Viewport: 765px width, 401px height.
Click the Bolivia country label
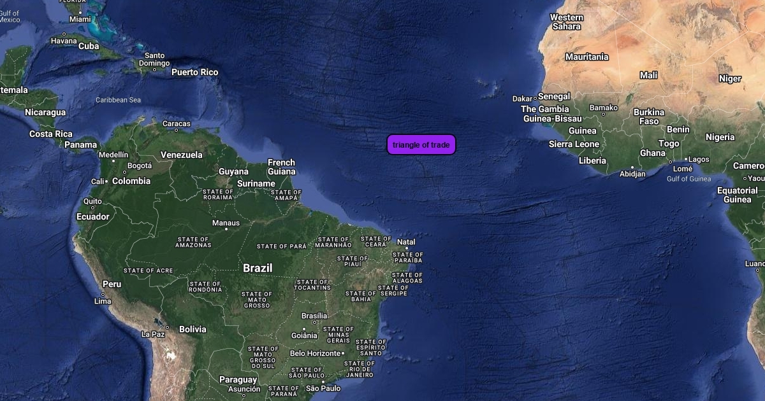coord(193,329)
